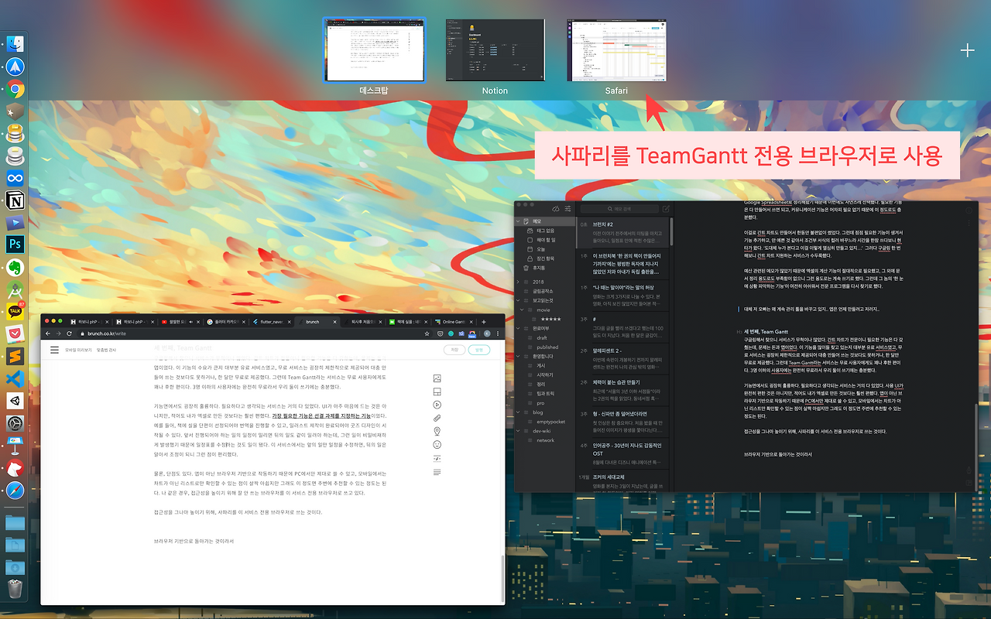The width and height of the screenshot is (991, 619).
Task: Open Pocket from the Dock
Action: click(15, 334)
